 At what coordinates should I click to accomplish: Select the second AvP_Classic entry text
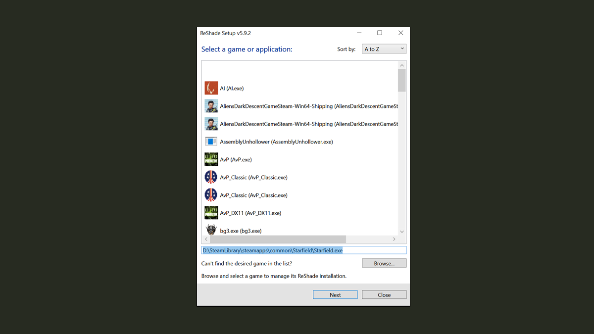click(253, 195)
